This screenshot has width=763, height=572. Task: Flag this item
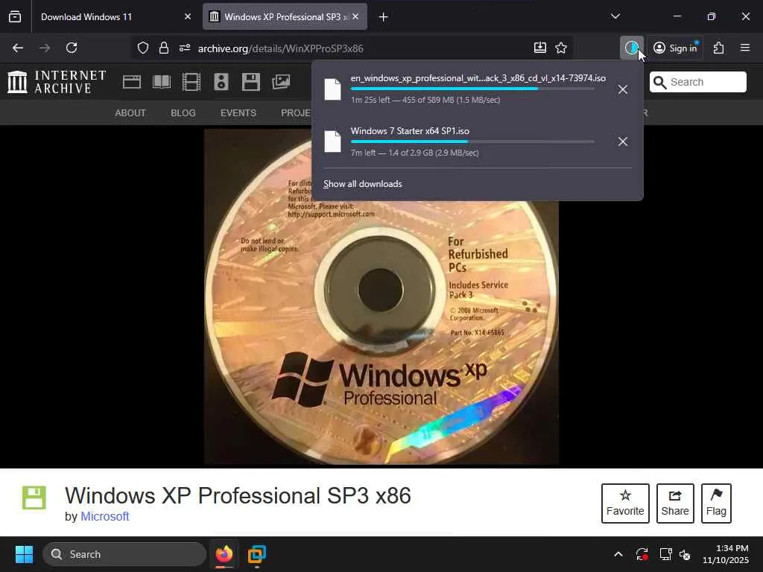[716, 503]
